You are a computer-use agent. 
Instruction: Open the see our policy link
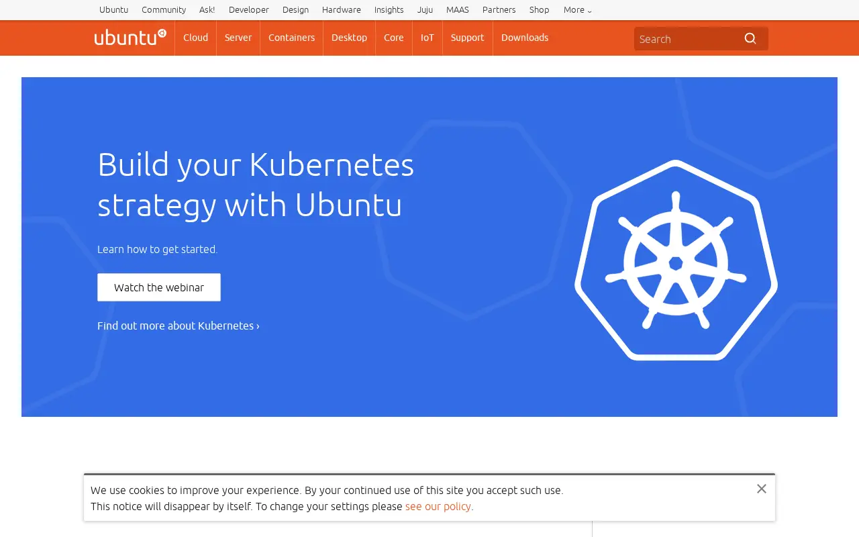[439, 506]
